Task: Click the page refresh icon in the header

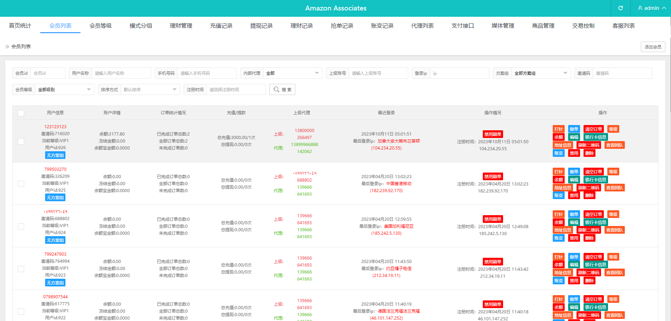Action: coord(620,8)
